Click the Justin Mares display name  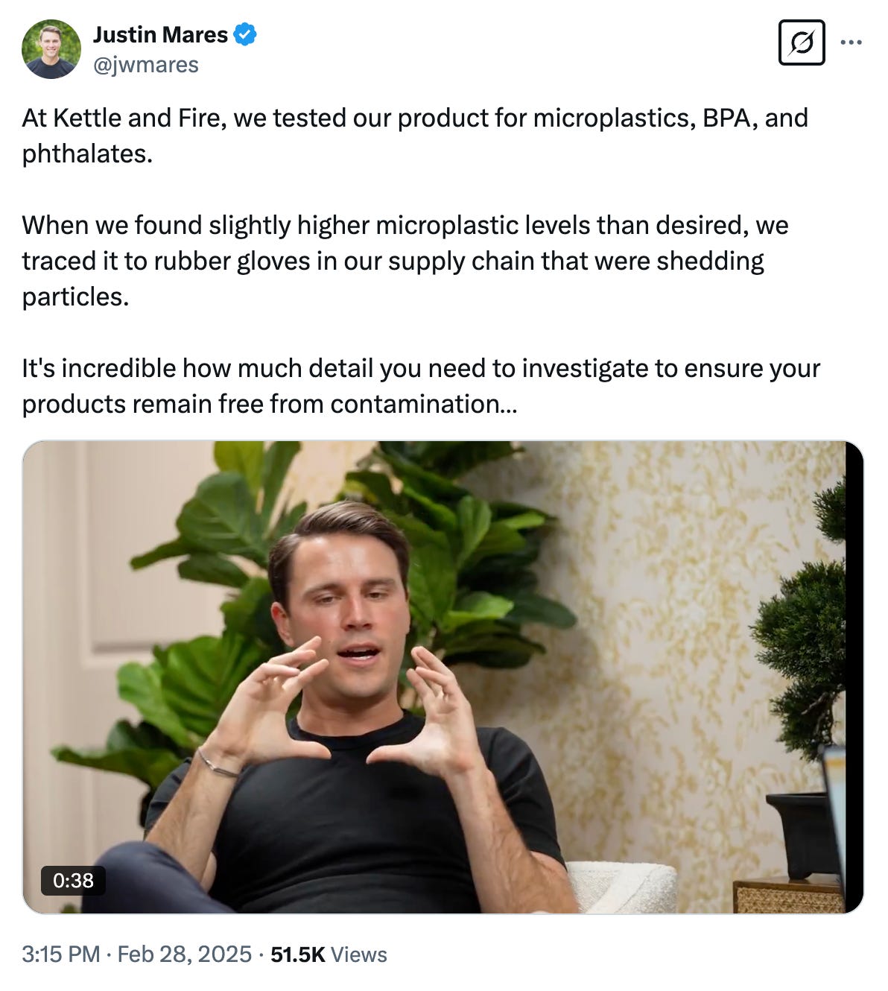[160, 34]
